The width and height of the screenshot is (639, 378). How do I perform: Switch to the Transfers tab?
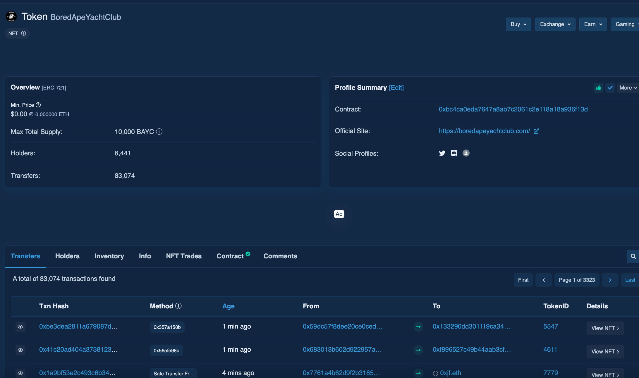tap(25, 256)
